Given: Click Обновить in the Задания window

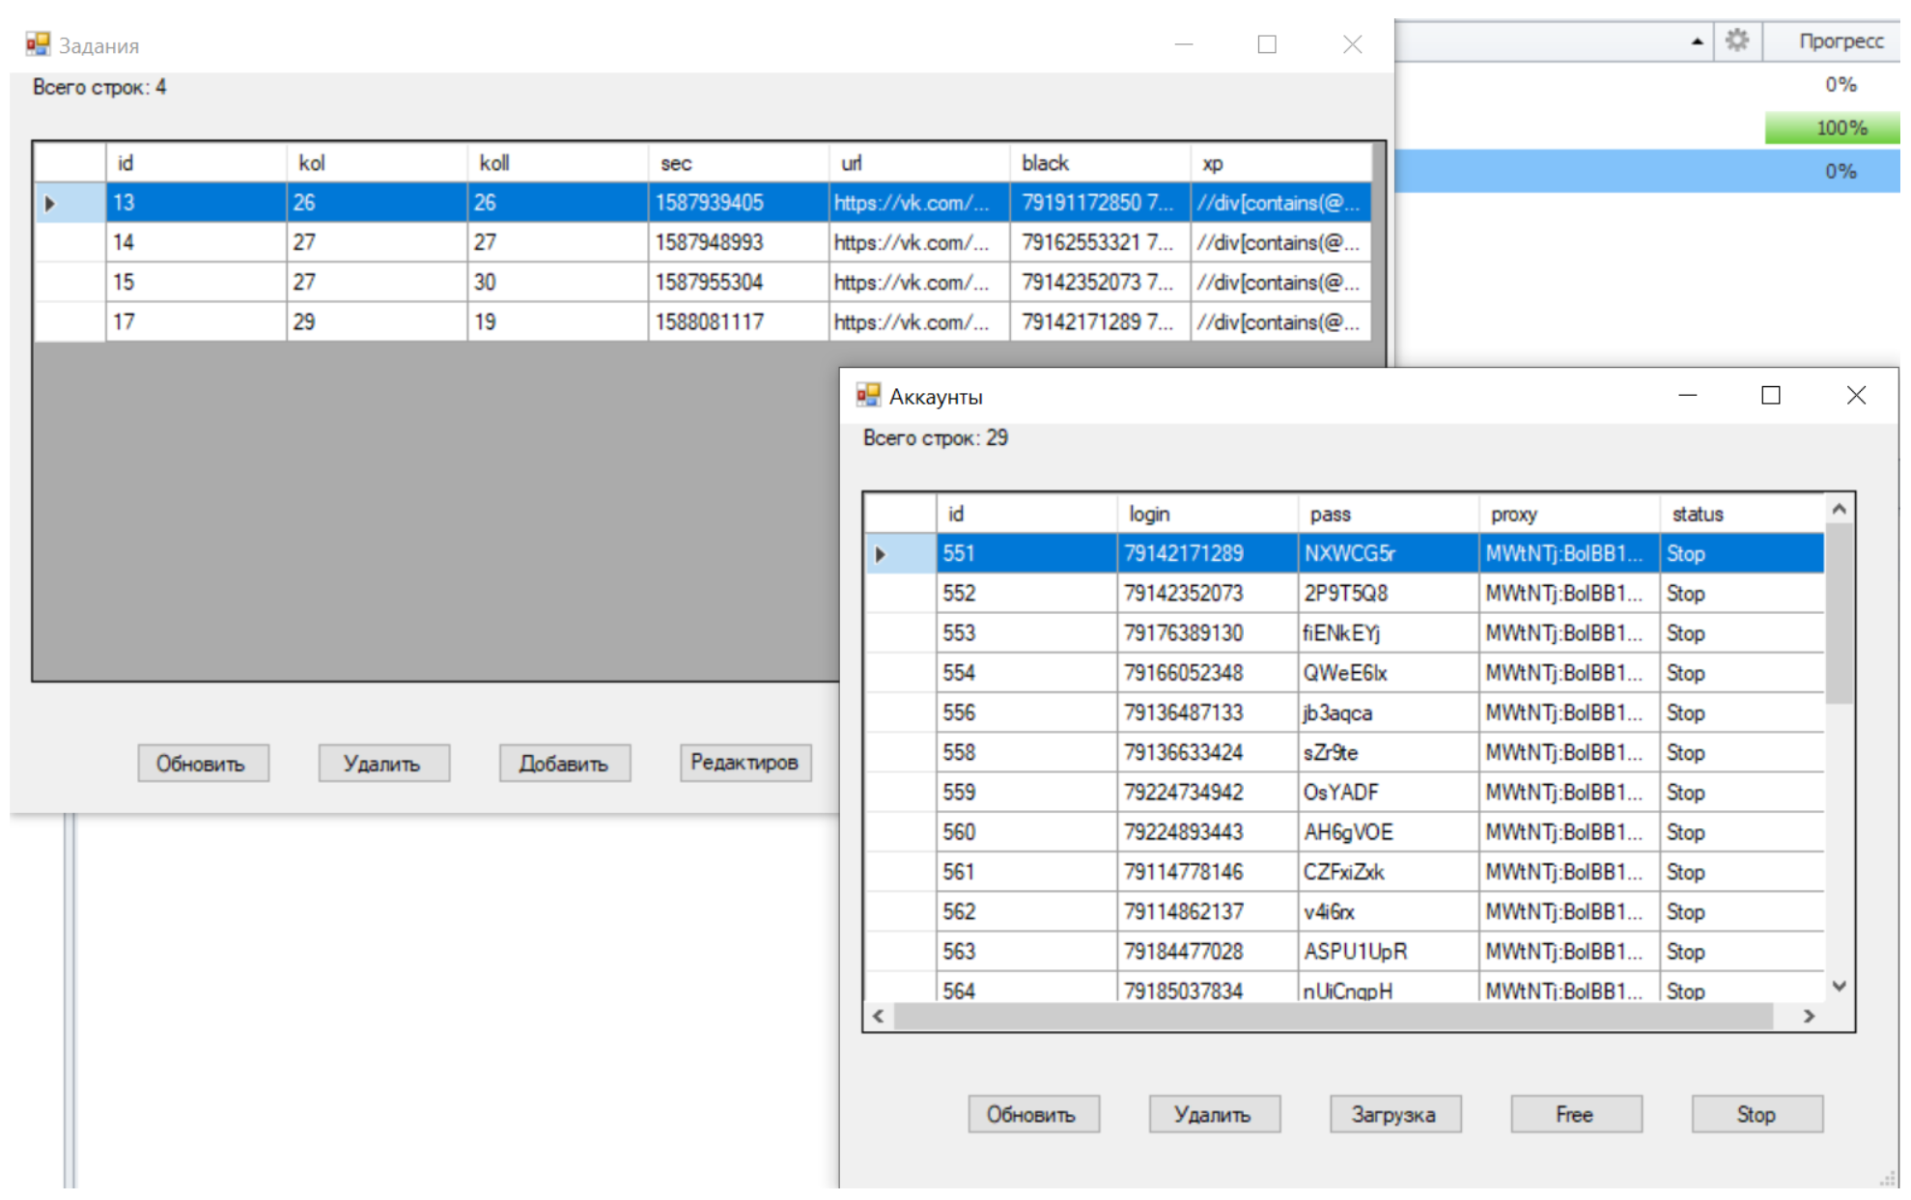Looking at the screenshot, I should [x=202, y=764].
